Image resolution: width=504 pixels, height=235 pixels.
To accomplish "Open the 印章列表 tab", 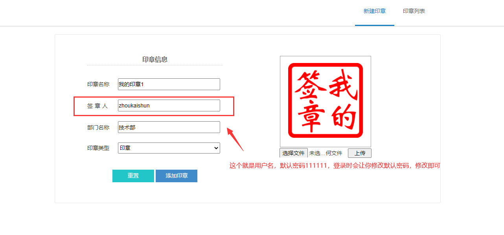I will [414, 11].
